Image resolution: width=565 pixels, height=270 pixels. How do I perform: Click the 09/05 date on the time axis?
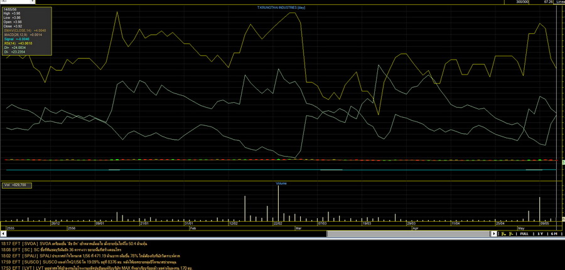click(x=544, y=223)
